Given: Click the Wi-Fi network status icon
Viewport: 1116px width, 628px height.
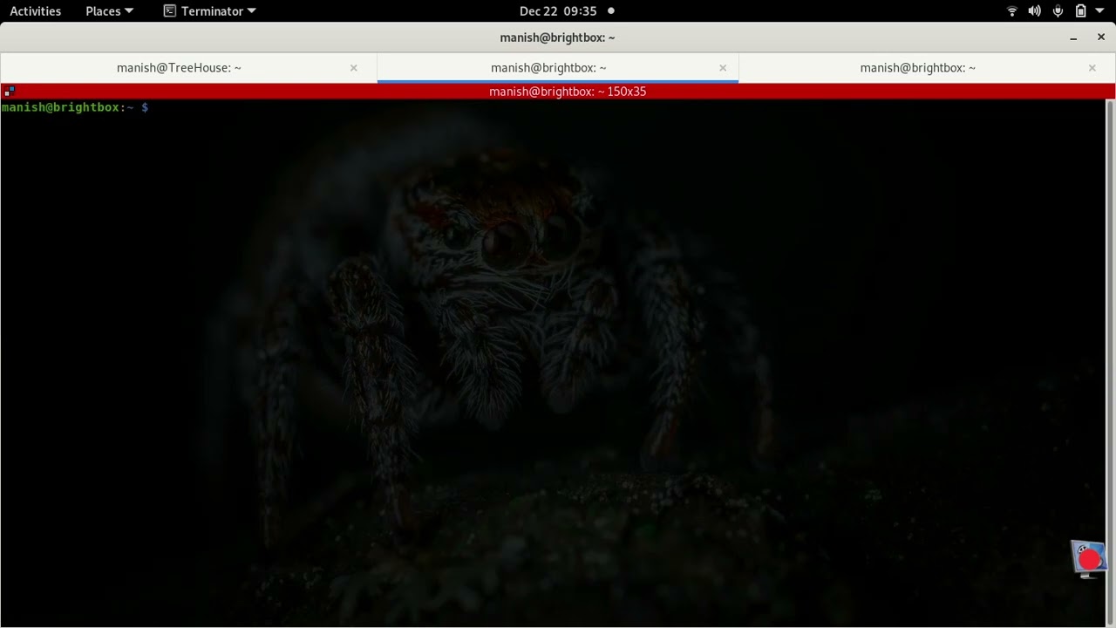Looking at the screenshot, I should point(1012,11).
